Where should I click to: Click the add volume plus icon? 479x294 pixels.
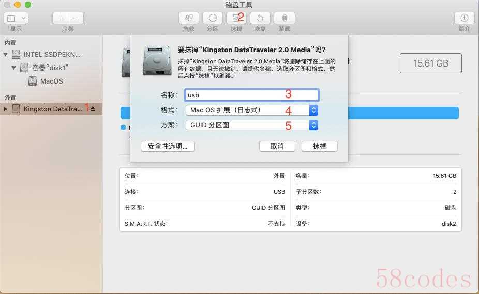point(61,18)
